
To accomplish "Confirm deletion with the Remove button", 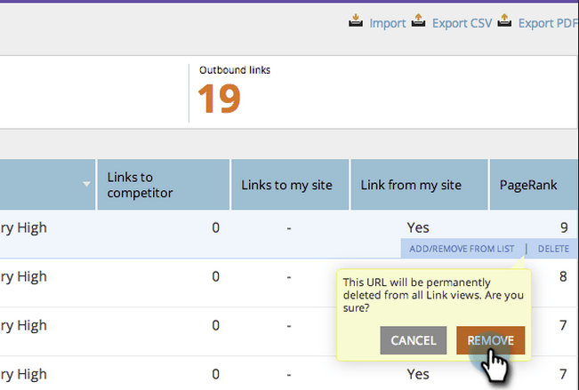I will [491, 340].
